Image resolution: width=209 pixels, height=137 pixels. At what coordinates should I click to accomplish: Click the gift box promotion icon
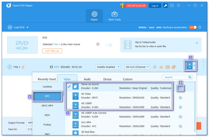click(122, 5)
